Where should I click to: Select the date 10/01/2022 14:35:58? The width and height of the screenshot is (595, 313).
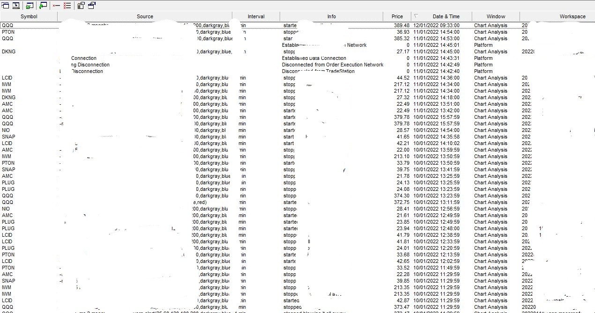pyautogui.click(x=436, y=137)
